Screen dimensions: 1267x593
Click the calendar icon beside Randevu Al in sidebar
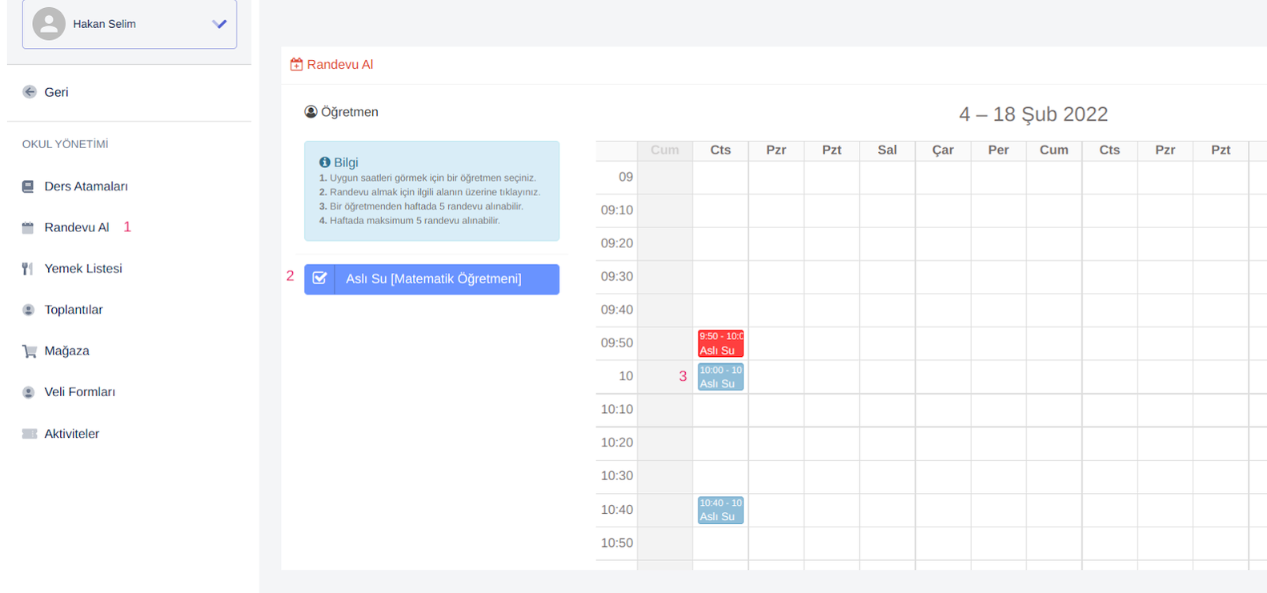click(x=28, y=228)
